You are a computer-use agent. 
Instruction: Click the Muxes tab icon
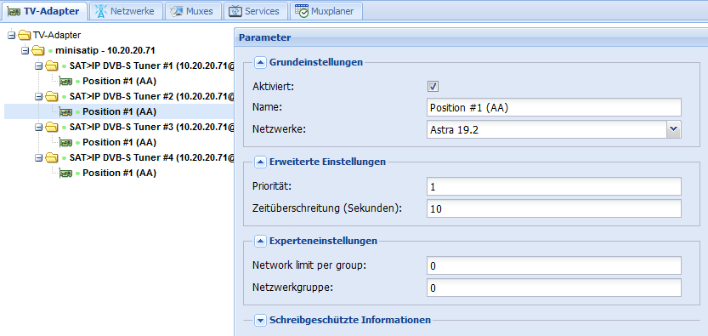coord(177,11)
